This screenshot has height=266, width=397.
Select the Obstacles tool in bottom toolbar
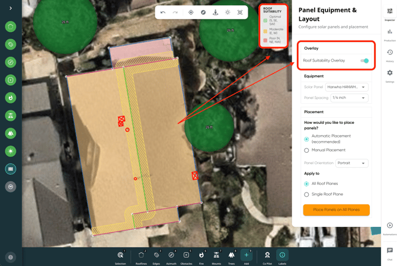(186, 257)
